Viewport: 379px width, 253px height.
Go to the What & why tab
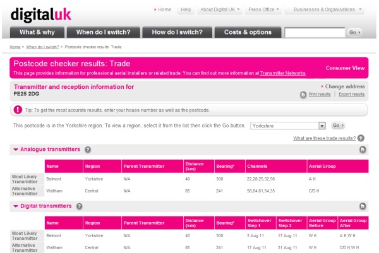click(x=37, y=32)
